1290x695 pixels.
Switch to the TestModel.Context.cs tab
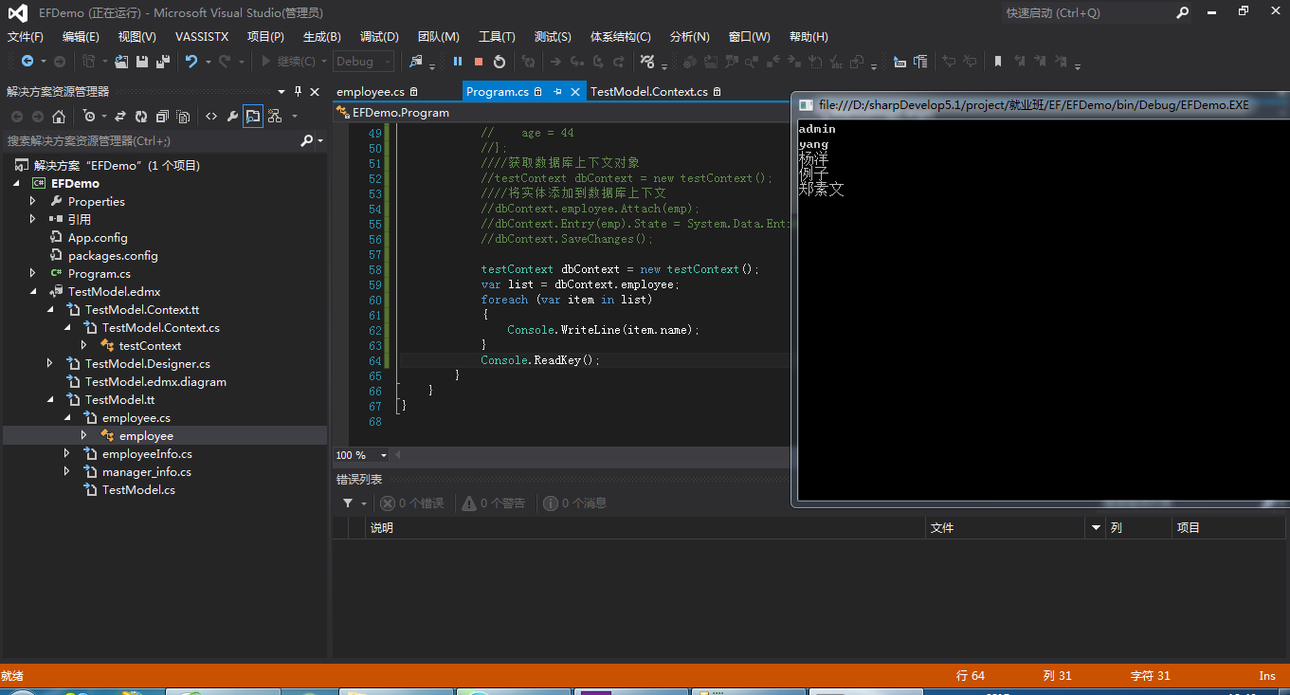[649, 92]
